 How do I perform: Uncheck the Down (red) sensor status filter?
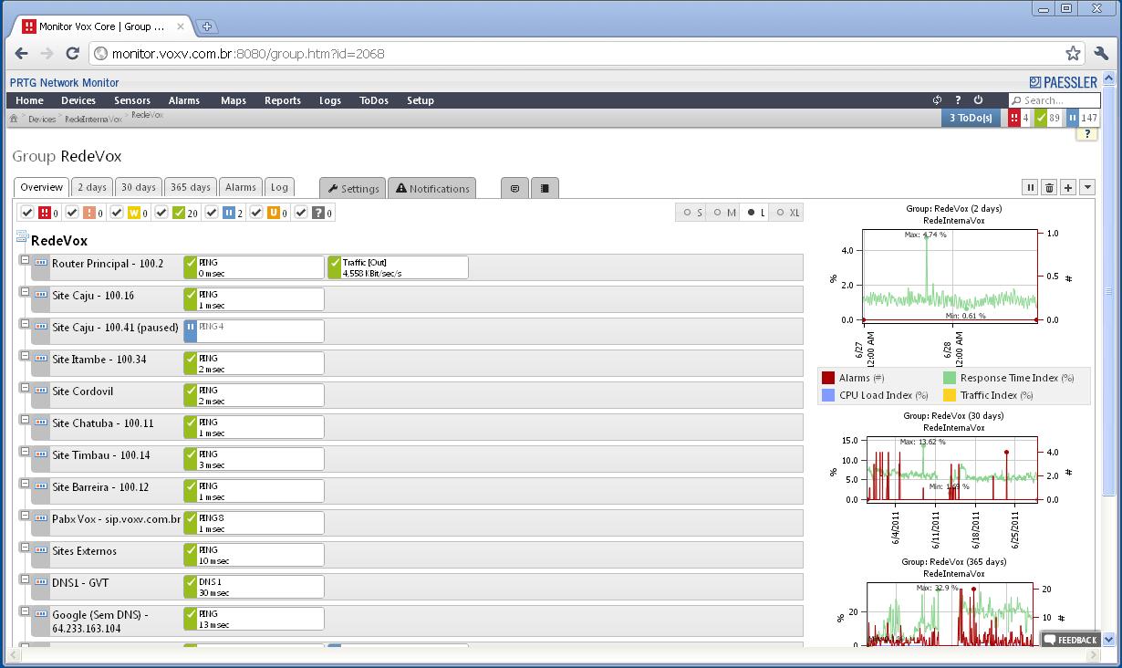(27, 213)
